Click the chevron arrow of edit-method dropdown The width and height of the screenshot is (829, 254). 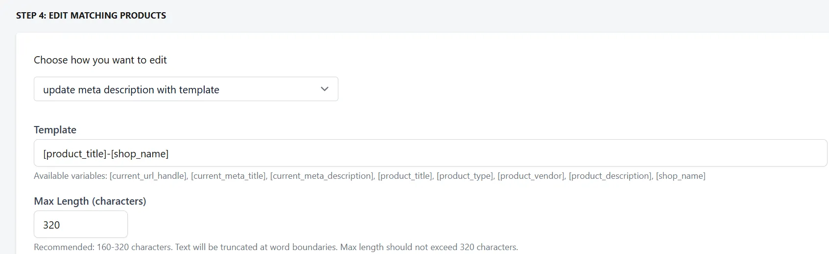click(324, 89)
